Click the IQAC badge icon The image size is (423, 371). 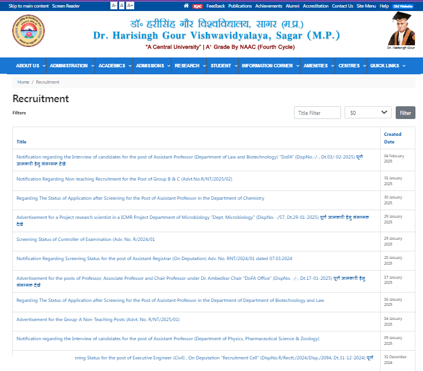(198, 6)
